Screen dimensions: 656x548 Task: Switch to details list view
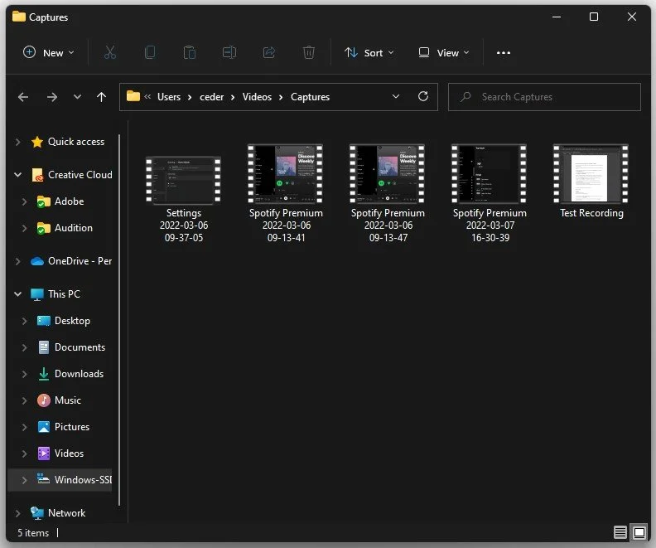point(620,532)
